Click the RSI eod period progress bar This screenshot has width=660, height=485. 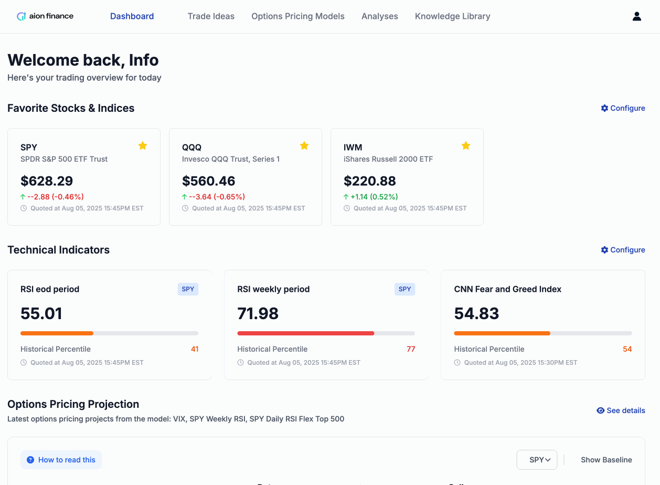pos(110,333)
